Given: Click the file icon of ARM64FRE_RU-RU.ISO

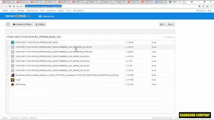Looking at the screenshot, I should 13,52.
